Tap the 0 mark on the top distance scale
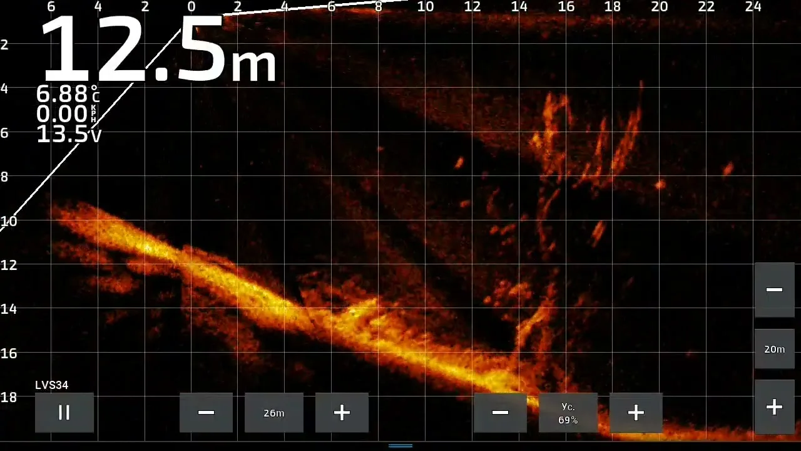The height and width of the screenshot is (451, 801). click(x=191, y=6)
